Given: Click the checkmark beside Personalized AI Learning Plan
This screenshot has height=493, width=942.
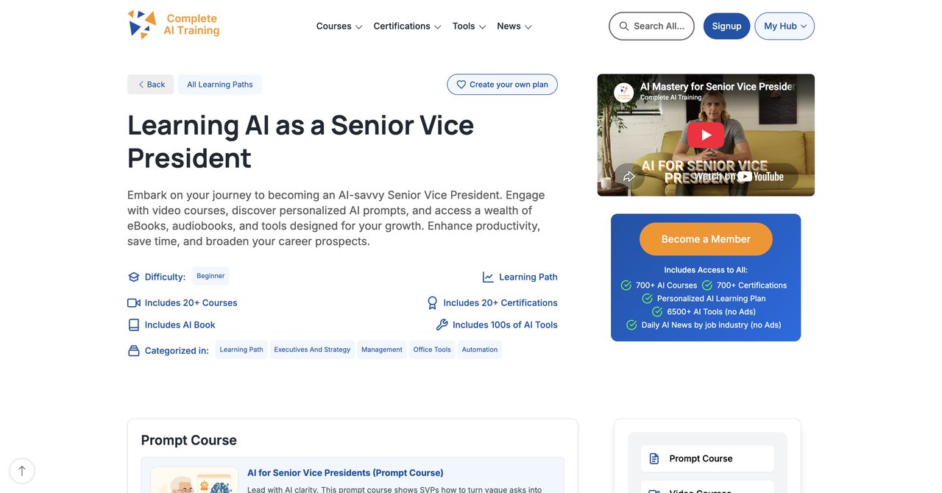Looking at the screenshot, I should [648, 299].
